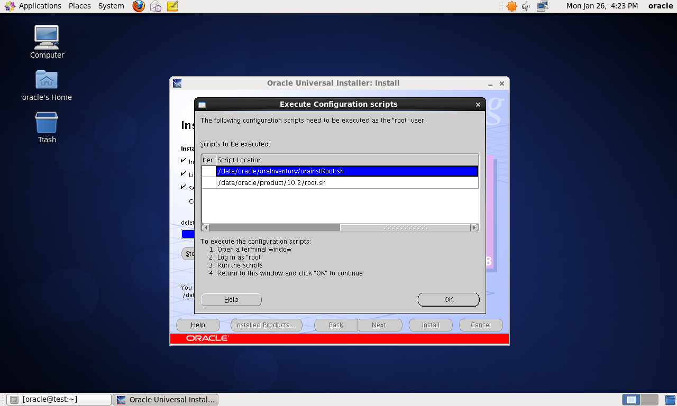Click the Installed Products button
The height and width of the screenshot is (406, 677).
click(x=267, y=325)
